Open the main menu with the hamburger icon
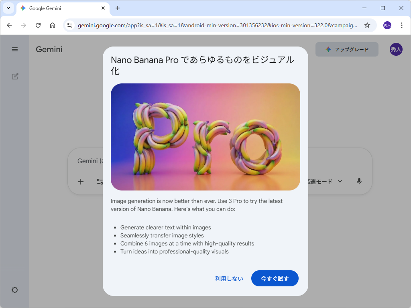 (15, 49)
